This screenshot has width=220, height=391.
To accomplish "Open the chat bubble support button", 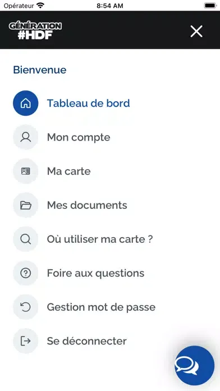I will [194, 366].
